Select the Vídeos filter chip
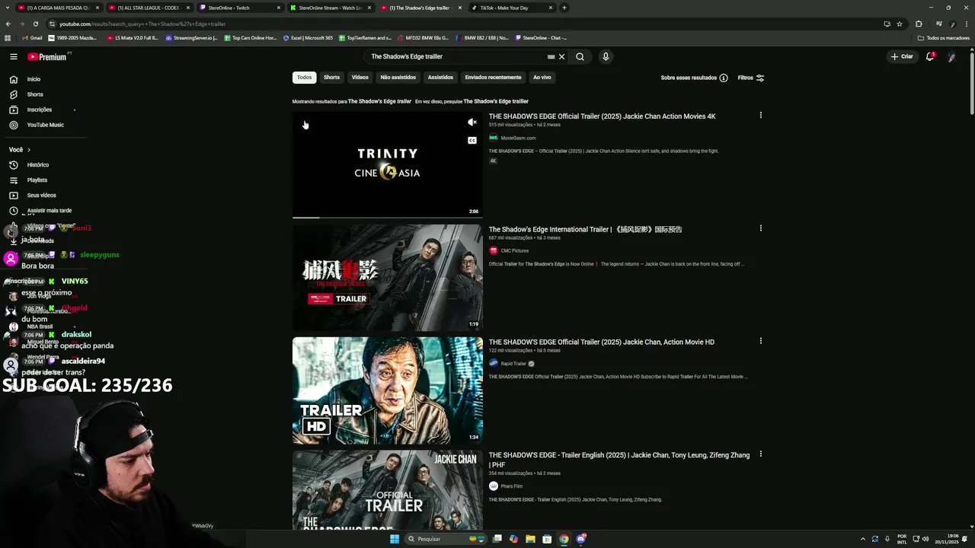The image size is (975, 548). 360,78
